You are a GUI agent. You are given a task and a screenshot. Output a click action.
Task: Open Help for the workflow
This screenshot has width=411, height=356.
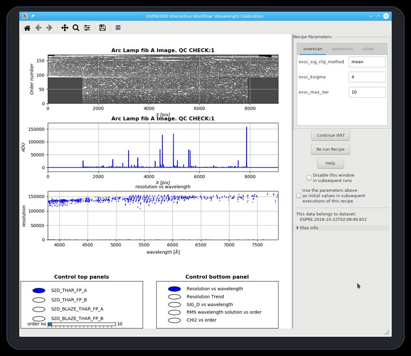[330, 163]
